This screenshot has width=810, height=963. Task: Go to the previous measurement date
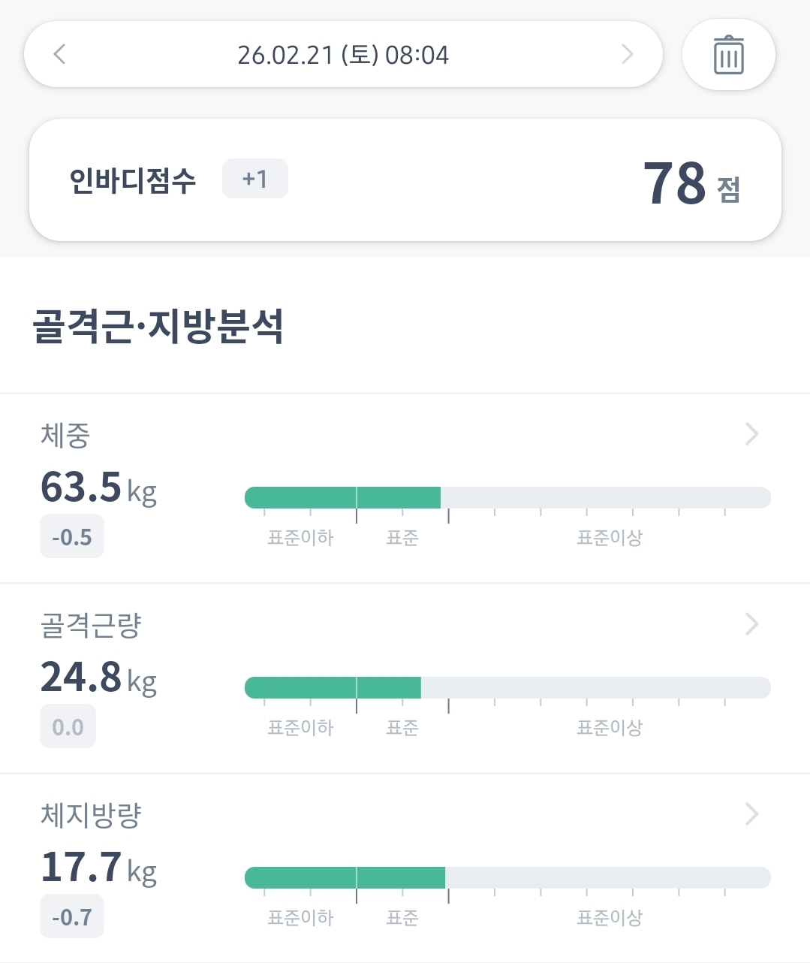(60, 54)
